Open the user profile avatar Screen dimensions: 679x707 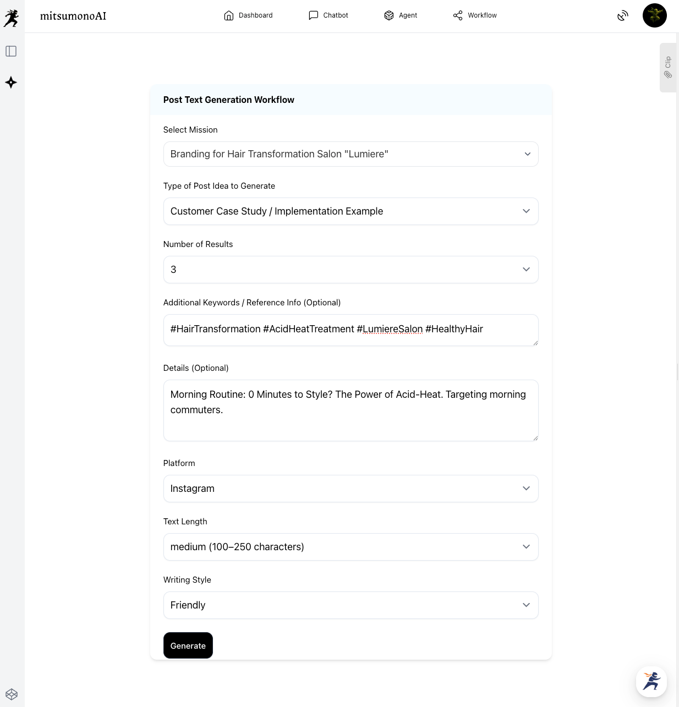pos(654,15)
